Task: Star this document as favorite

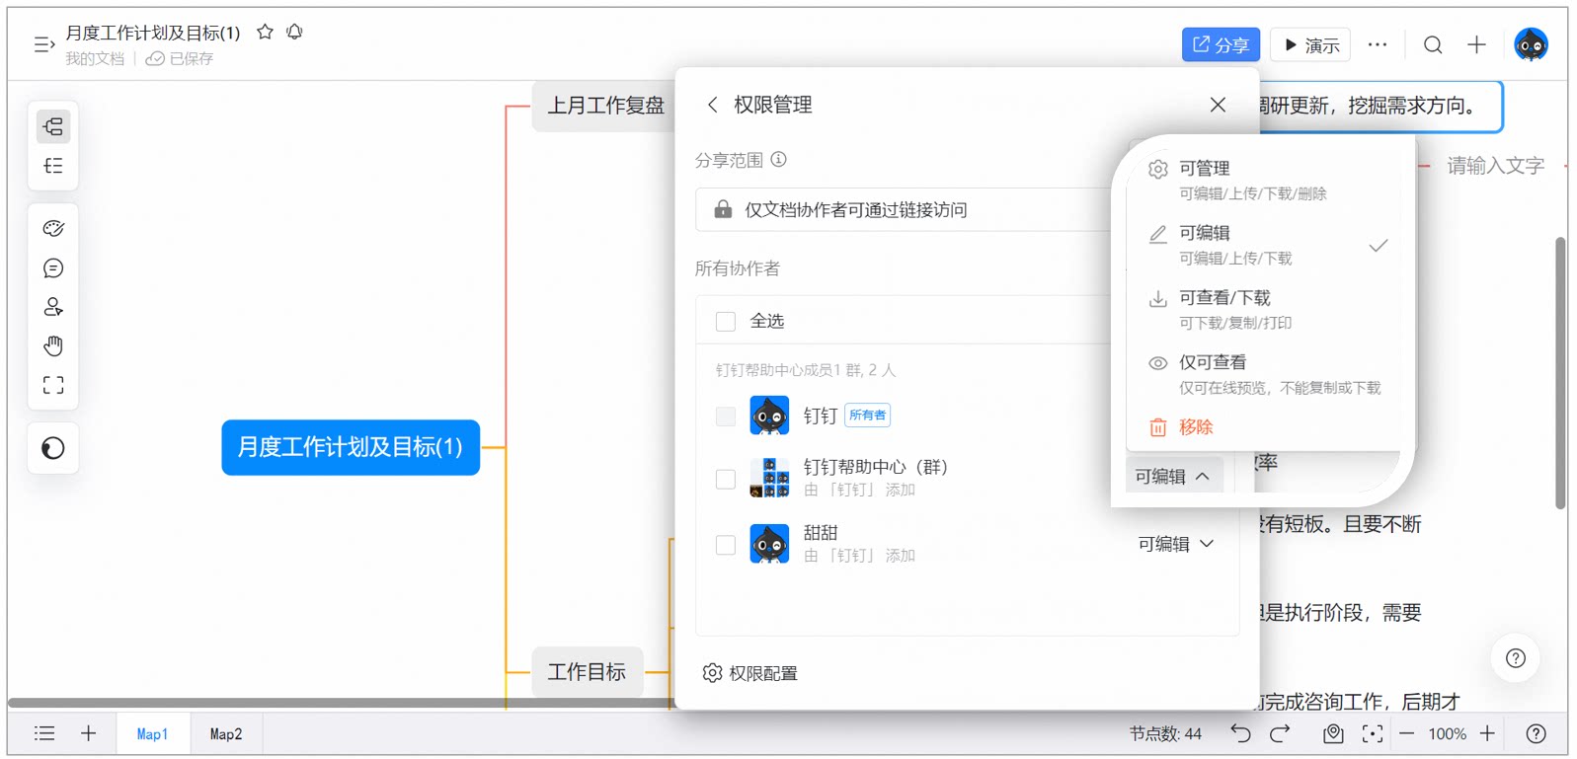Action: 265,32
